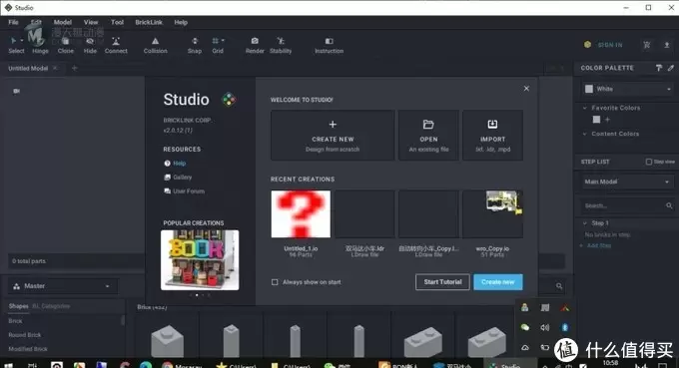Select the Connect tool icon
The image size is (679, 368).
(116, 41)
